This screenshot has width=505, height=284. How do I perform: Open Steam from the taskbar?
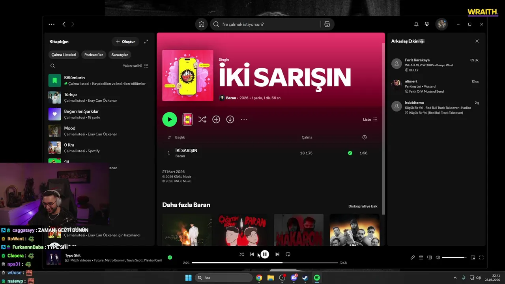pos(305,278)
